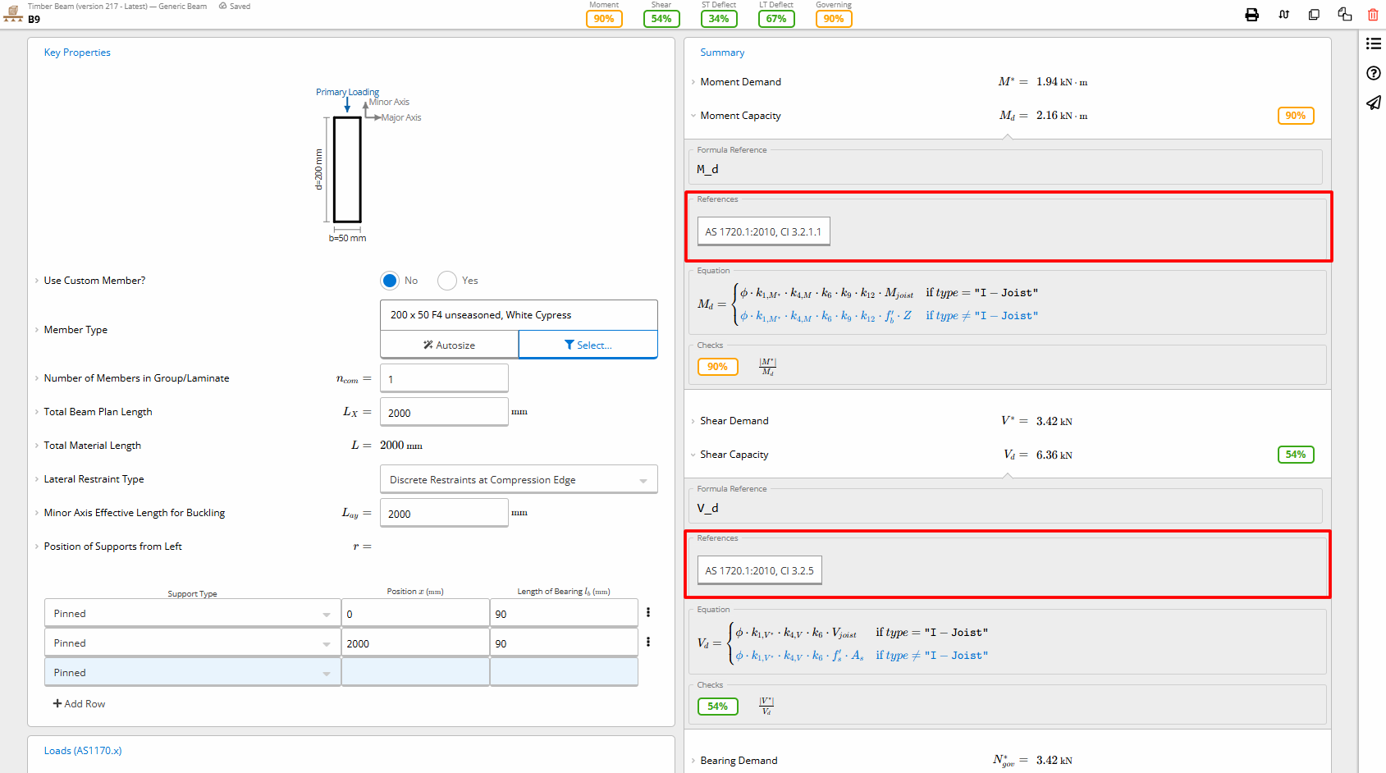Click the member name 200 x 50 F4 field
Image resolution: width=1386 pixels, height=773 pixels.
coord(519,315)
